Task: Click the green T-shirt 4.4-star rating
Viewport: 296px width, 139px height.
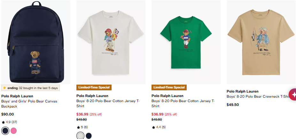Action: pyautogui.click(x=159, y=127)
